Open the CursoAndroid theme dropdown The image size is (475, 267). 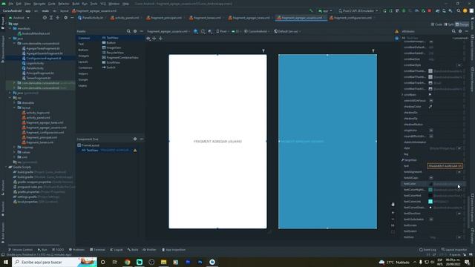[x=257, y=31]
